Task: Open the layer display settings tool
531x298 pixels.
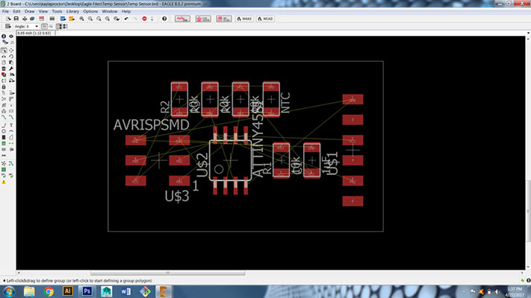Action: click(4, 42)
